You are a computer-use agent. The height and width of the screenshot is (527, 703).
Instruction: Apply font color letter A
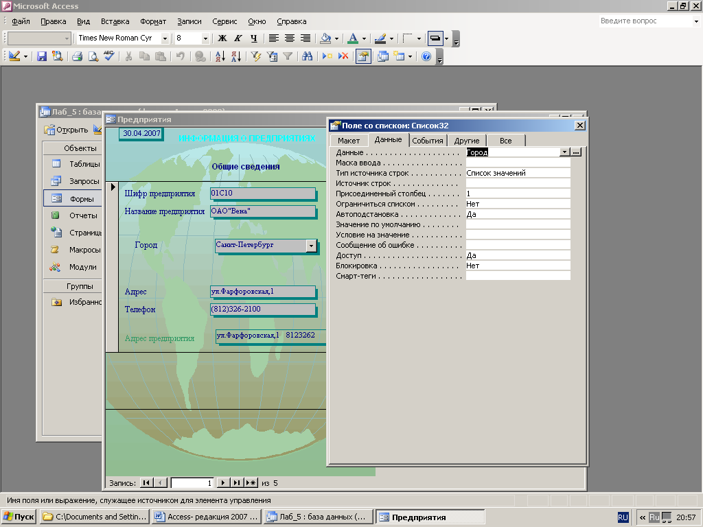[x=354, y=38]
